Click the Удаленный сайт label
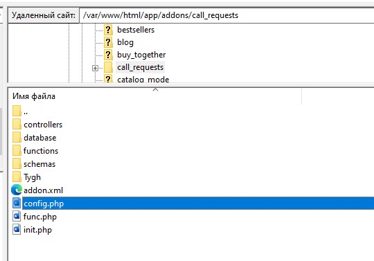 (44, 15)
